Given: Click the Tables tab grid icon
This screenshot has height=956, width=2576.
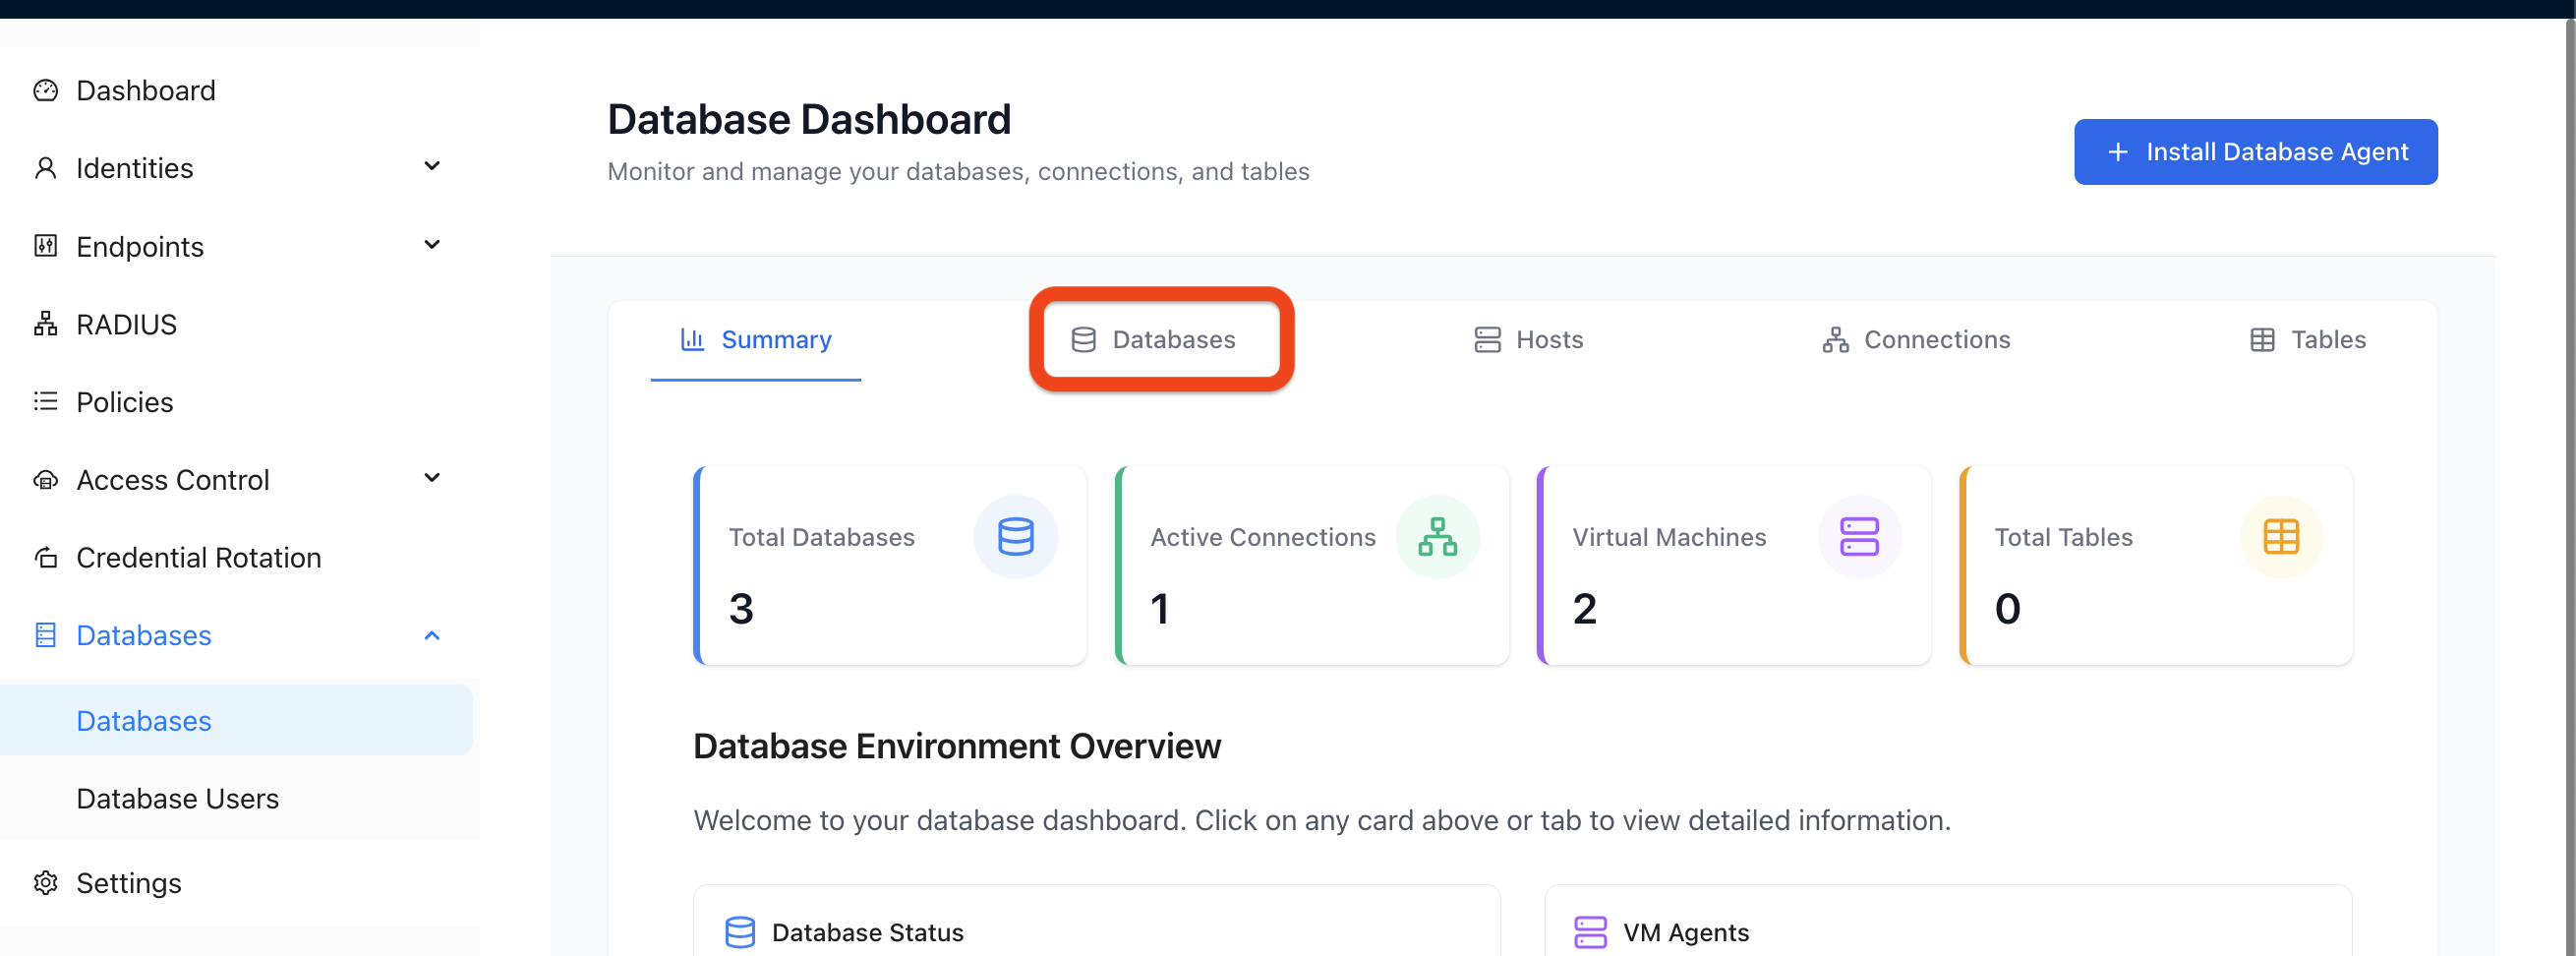Looking at the screenshot, I should coord(2262,340).
